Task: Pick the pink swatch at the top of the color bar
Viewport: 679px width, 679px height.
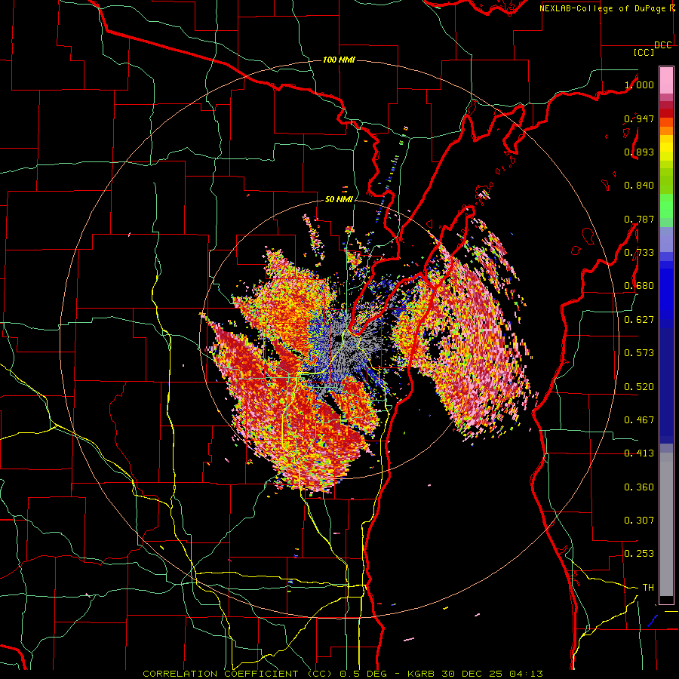Action: point(666,80)
